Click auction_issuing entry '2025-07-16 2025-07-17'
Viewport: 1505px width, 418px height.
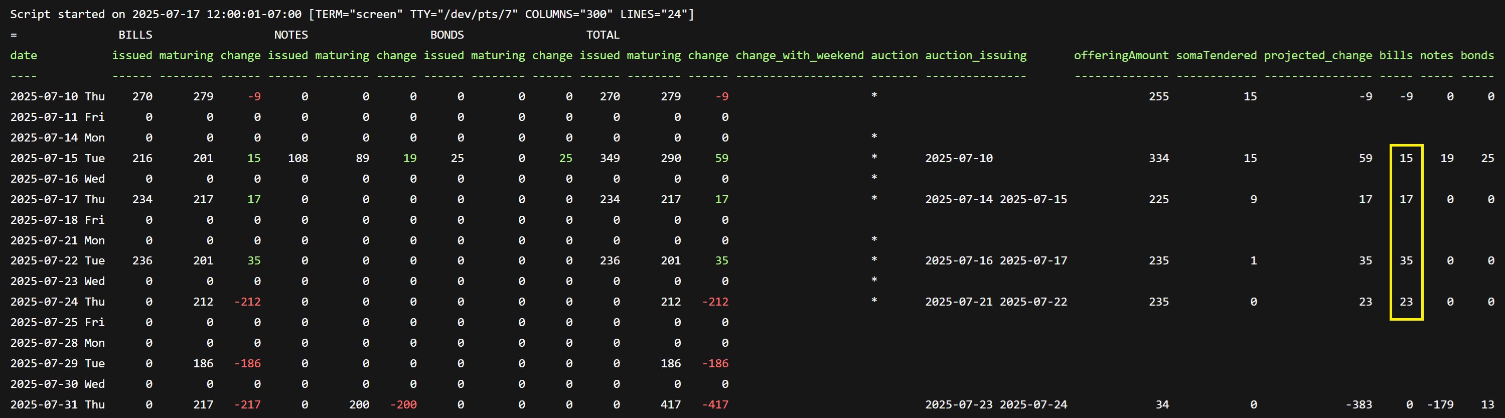996,261
